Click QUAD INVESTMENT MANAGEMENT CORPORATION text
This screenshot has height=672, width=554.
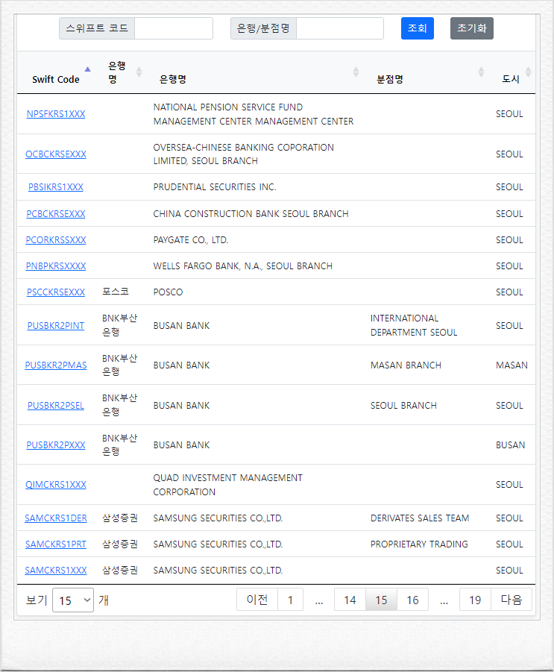click(227, 485)
